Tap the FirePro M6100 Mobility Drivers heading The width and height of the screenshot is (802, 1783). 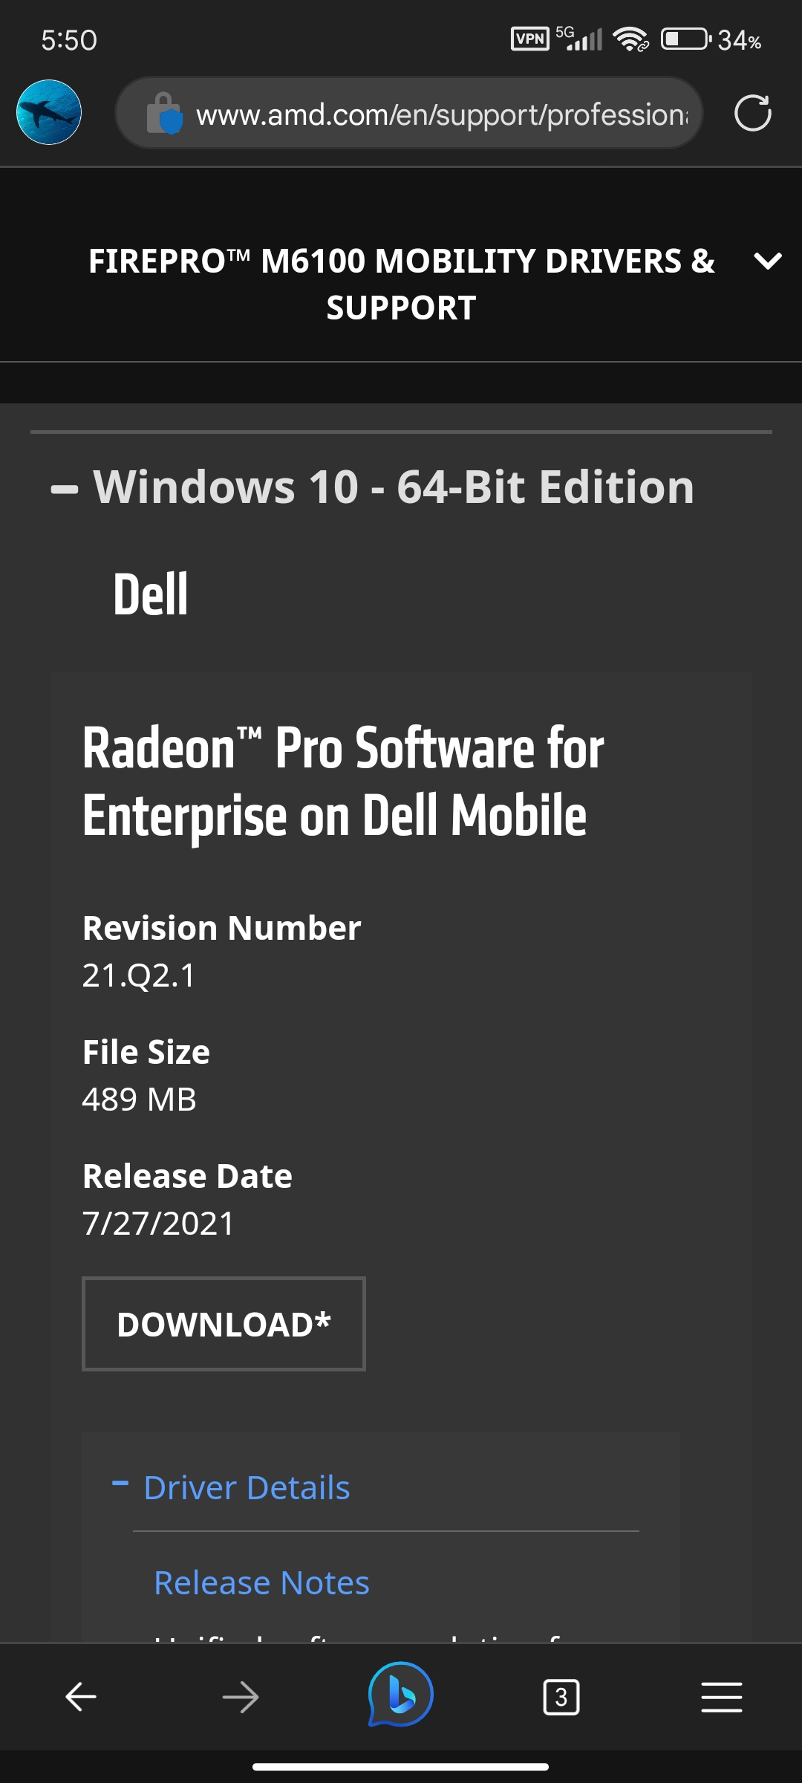pos(401,284)
